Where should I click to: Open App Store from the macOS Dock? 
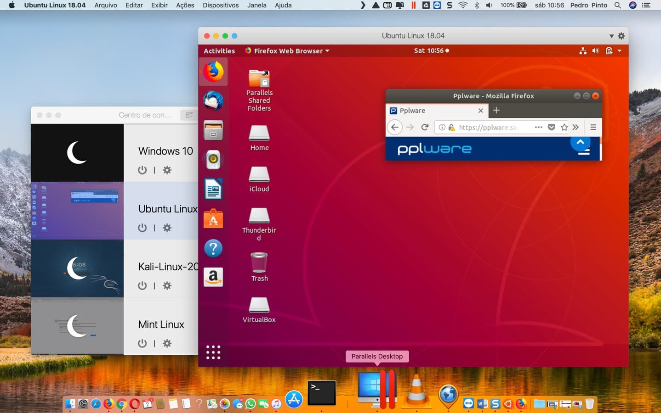(x=294, y=399)
